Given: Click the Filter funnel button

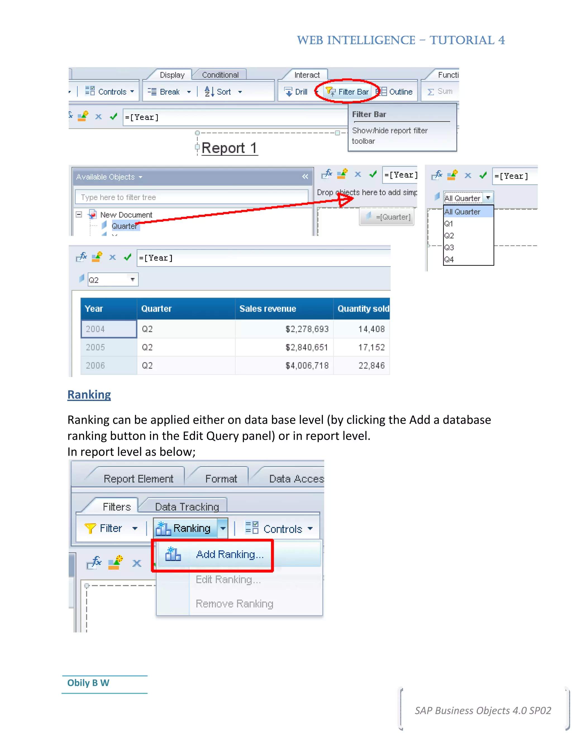Looking at the screenshot, I should coord(103,528).
